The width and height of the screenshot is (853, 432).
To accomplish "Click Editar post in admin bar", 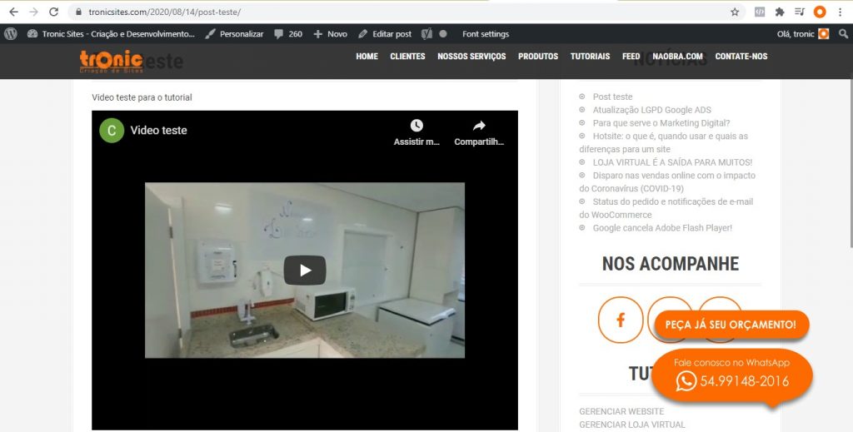I will point(385,34).
